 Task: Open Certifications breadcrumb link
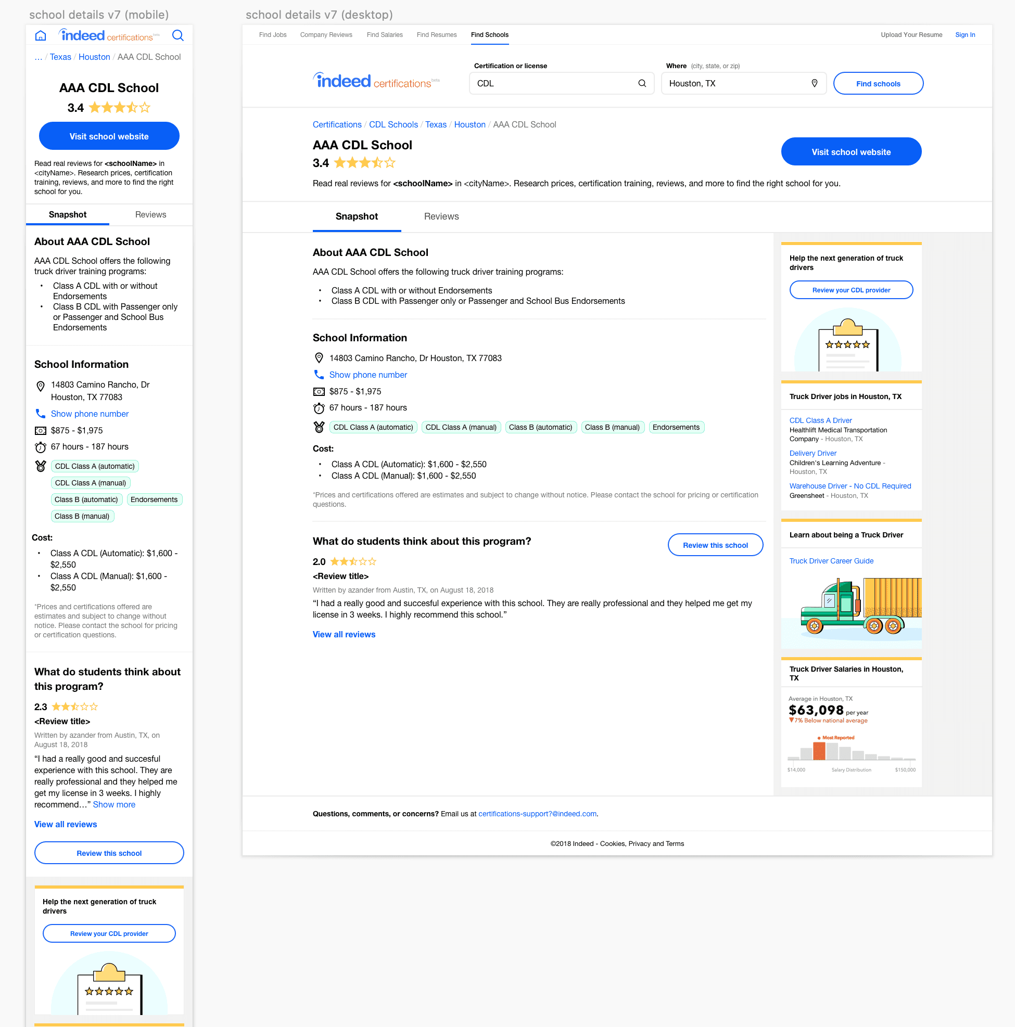click(337, 124)
